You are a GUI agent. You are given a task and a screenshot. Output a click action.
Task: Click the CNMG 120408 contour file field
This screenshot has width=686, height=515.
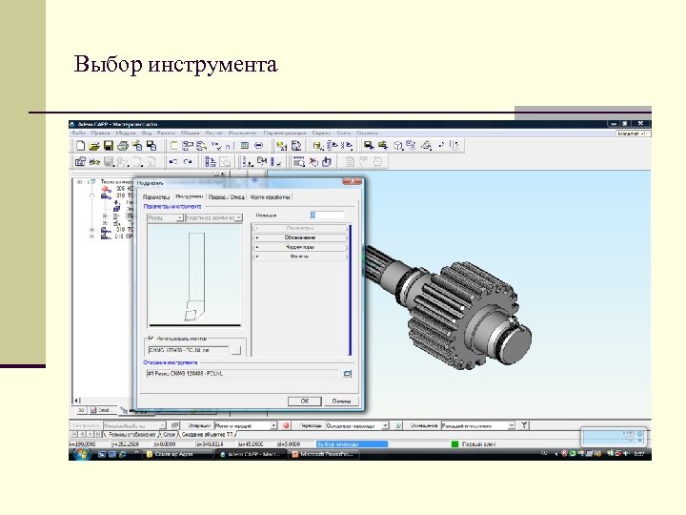click(x=189, y=350)
